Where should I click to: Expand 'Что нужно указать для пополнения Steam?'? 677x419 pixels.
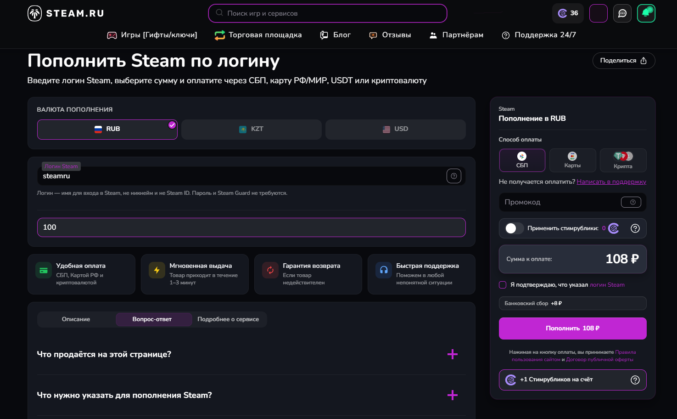(251, 395)
